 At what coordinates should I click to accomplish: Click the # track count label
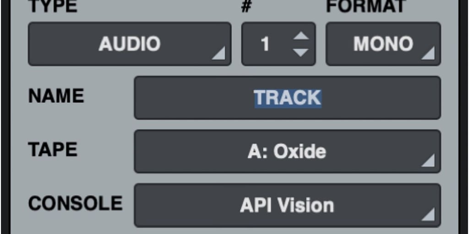click(246, 6)
